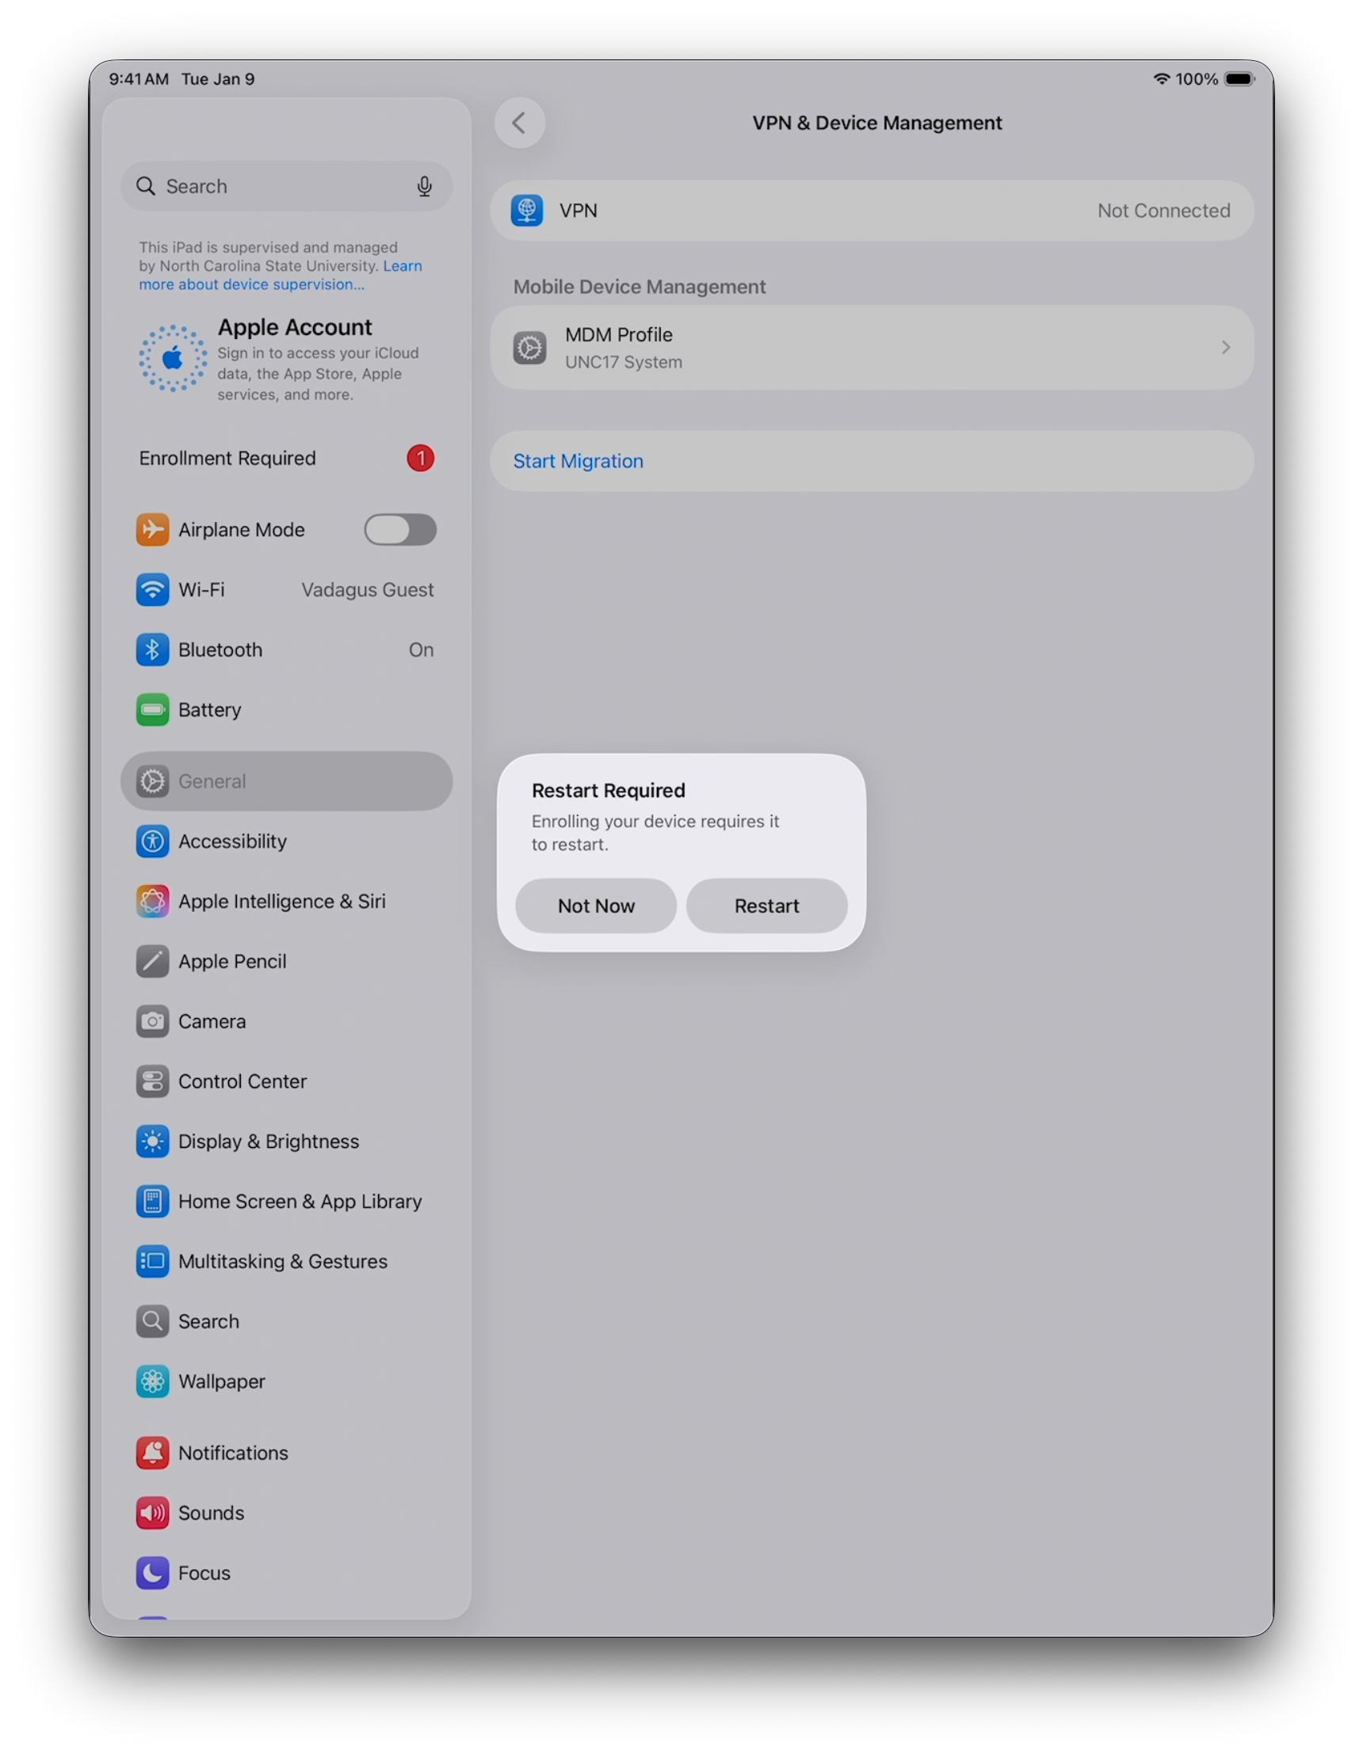Screen dimensions: 1363x1754
Task: Expand the MDM Profile chevron
Action: pos(1226,348)
